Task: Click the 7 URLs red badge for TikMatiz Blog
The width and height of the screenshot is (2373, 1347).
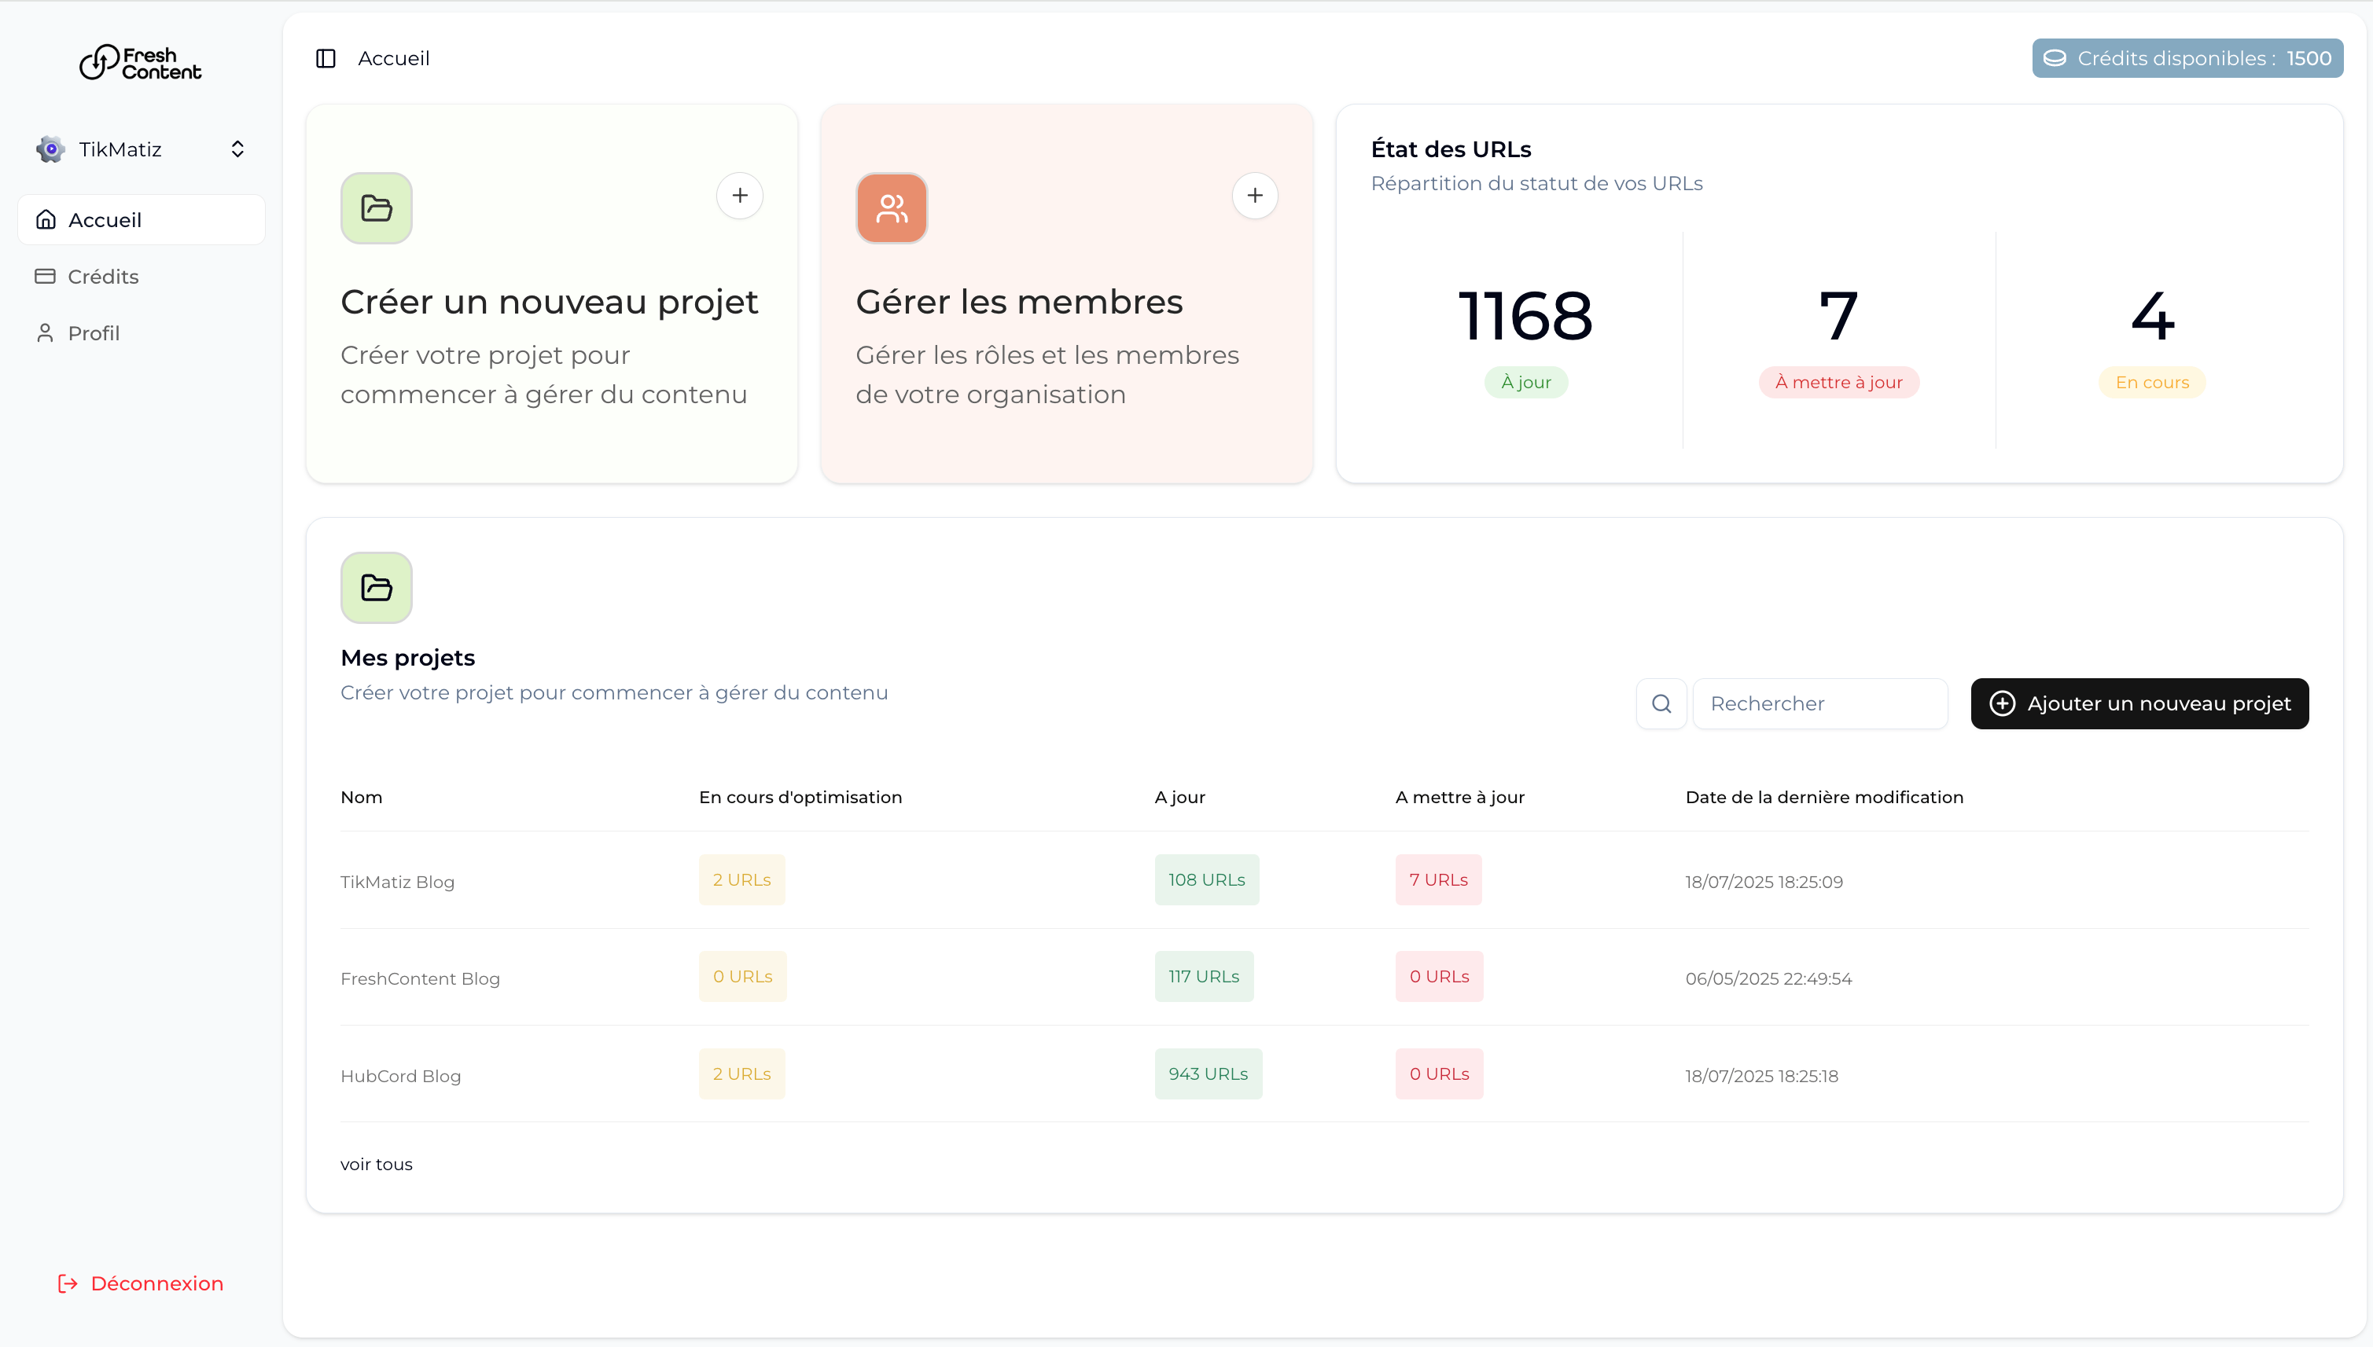Action: (1438, 880)
